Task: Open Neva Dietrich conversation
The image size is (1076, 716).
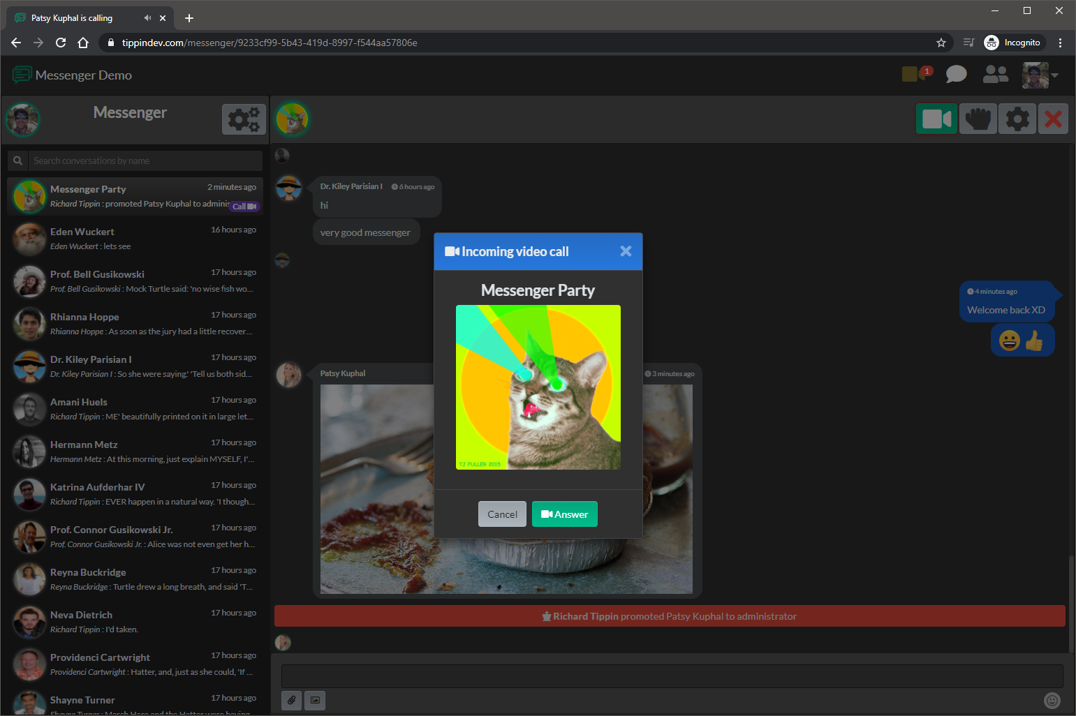Action: [136, 622]
